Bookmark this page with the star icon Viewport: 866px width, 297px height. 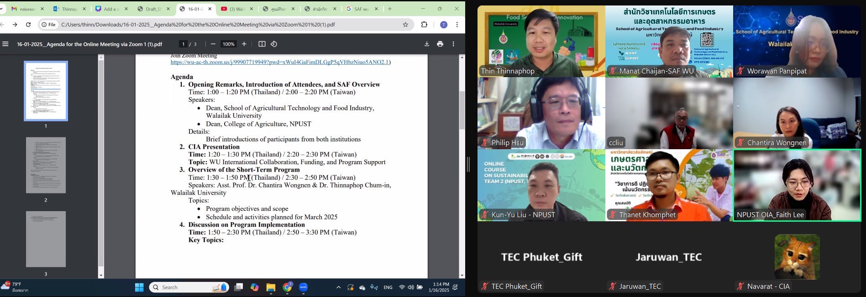point(405,25)
